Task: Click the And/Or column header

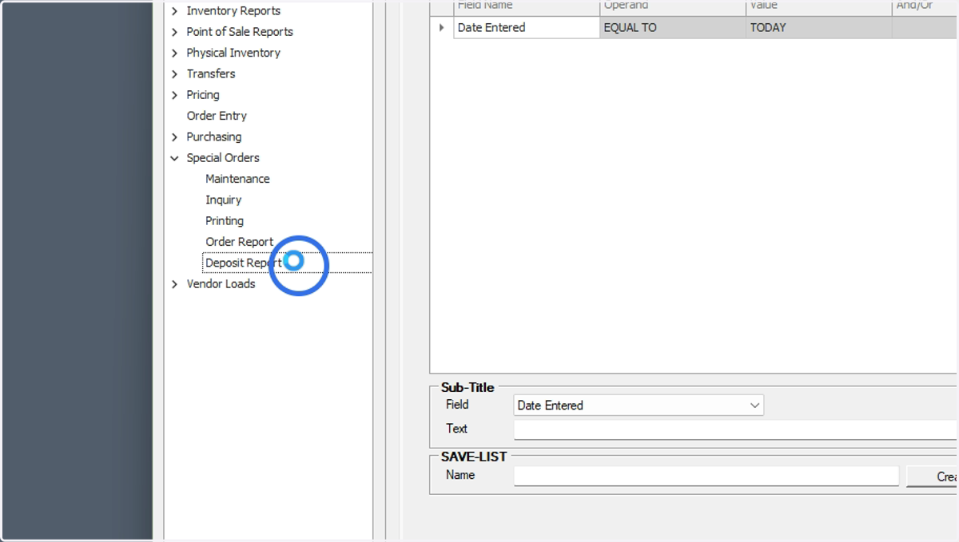Action: 925,7
